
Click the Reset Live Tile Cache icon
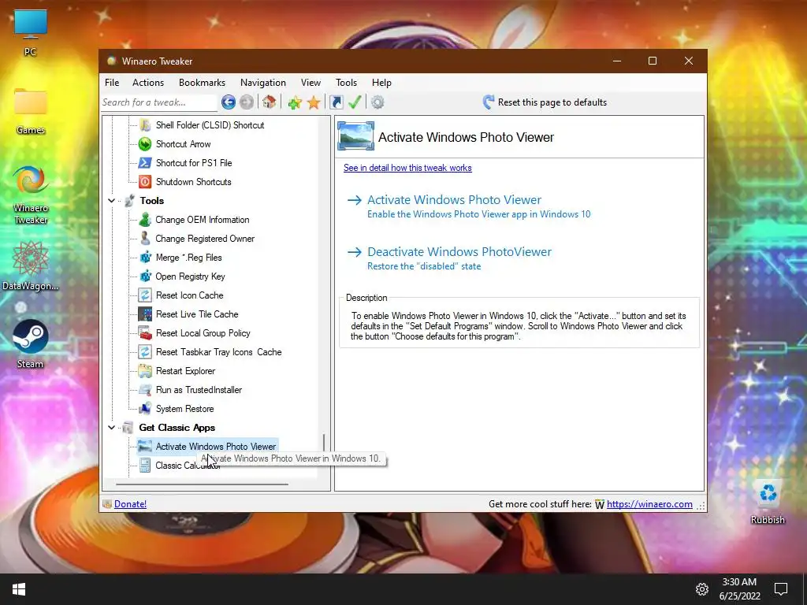click(145, 314)
